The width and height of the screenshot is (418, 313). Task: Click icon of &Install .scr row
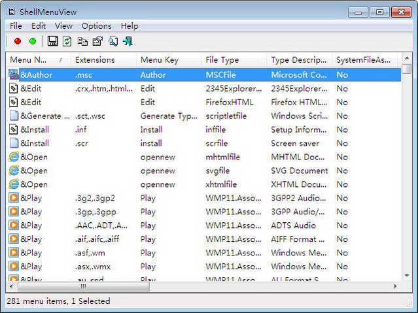[14, 143]
